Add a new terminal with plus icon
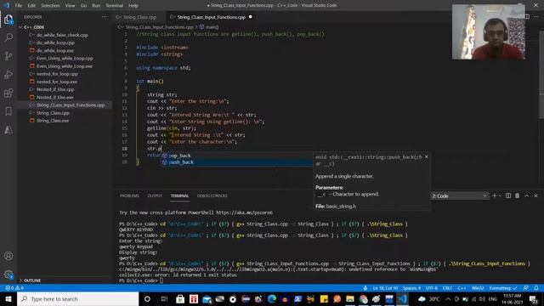Image resolution: width=544 pixels, height=306 pixels. click(x=495, y=195)
